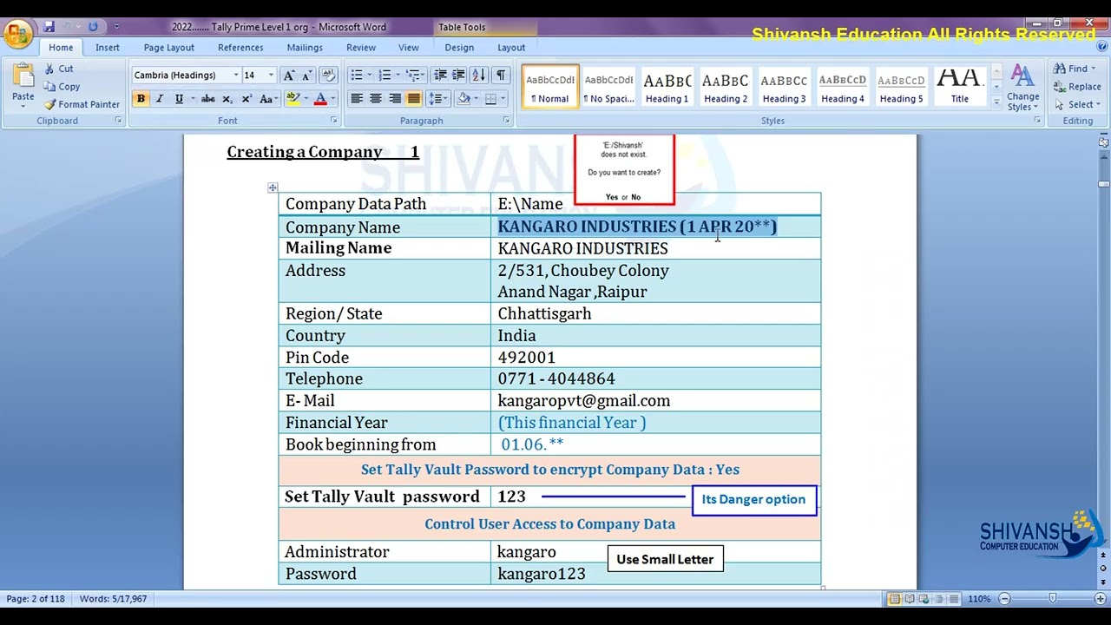Screen dimensions: 1111x625
Task: Open the borders dropdown arrow
Action: coord(503,99)
